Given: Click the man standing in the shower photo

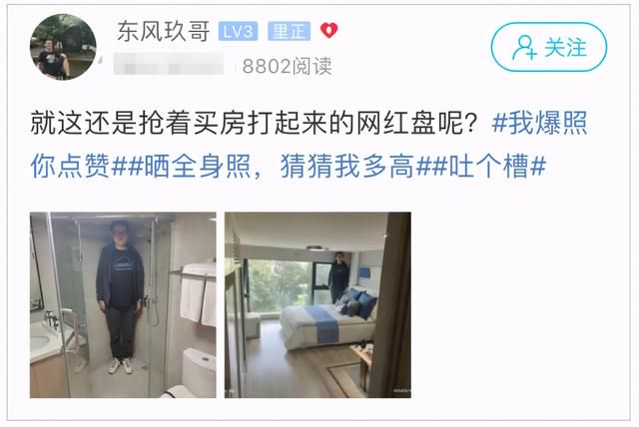Looking at the screenshot, I should (x=120, y=297).
